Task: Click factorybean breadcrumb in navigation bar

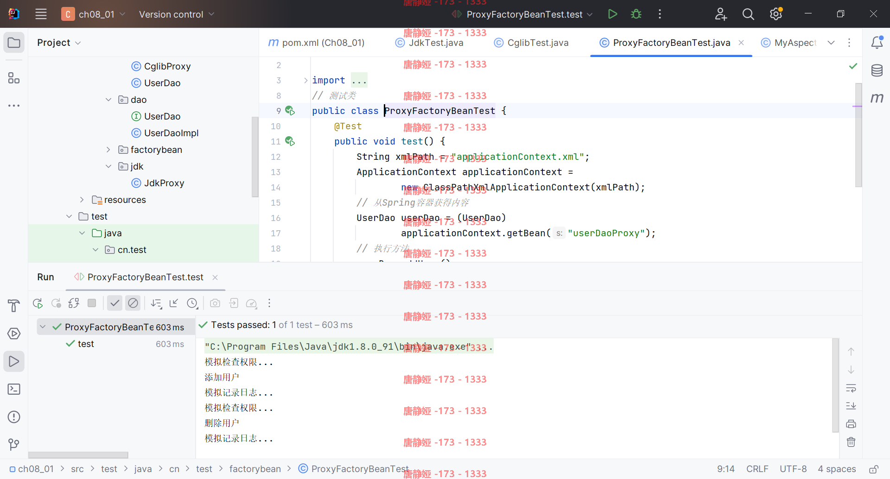Action: [x=255, y=469]
